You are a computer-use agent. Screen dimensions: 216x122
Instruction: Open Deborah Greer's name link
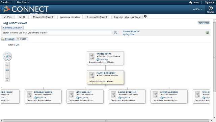pos(43,92)
